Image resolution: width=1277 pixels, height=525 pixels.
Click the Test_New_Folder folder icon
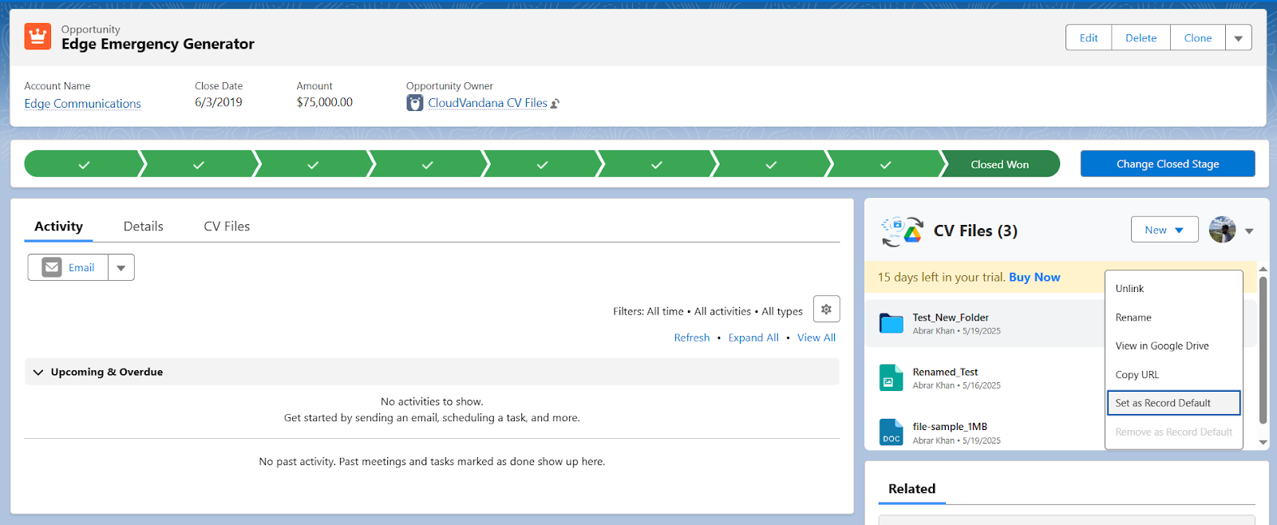[891, 323]
